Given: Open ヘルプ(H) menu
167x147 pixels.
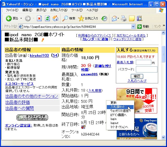Looking at the screenshot, I should tap(92, 10).
